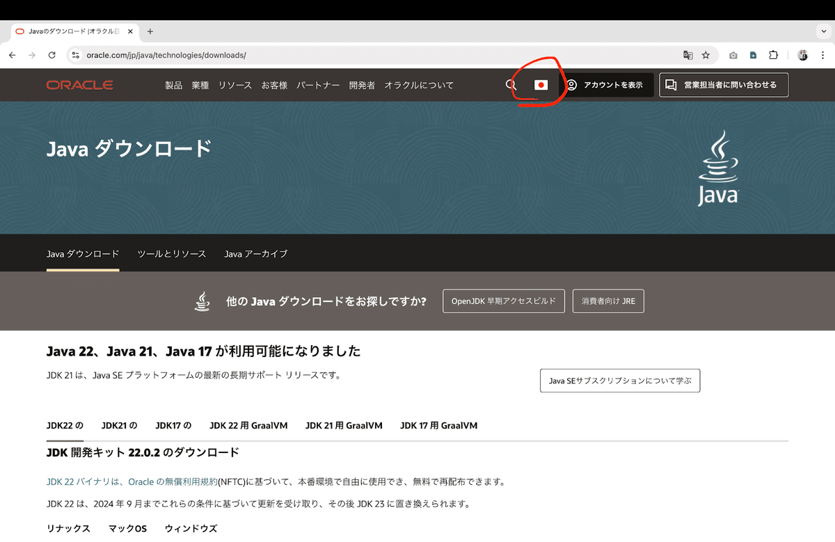Select the JDK 17 用 GraalVM tab
This screenshot has height=542, width=835.
pos(438,425)
